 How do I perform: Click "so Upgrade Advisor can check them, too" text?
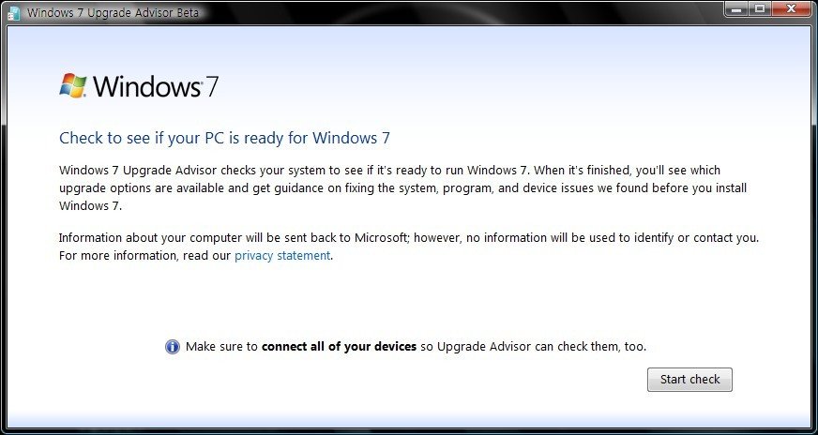(533, 346)
